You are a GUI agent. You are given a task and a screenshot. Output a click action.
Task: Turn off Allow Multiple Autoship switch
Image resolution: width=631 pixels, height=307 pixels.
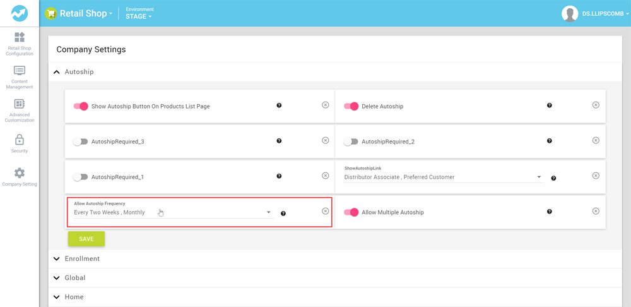tap(351, 212)
